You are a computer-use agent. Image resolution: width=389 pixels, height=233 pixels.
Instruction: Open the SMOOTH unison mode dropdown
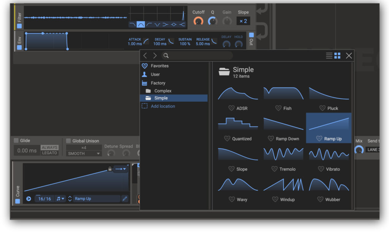pos(84,154)
